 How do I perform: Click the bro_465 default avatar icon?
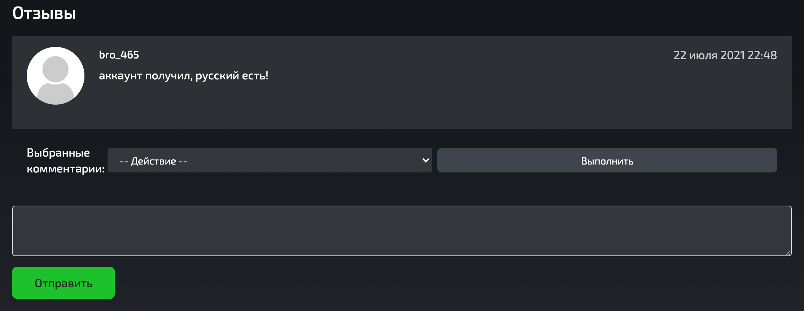[56, 76]
